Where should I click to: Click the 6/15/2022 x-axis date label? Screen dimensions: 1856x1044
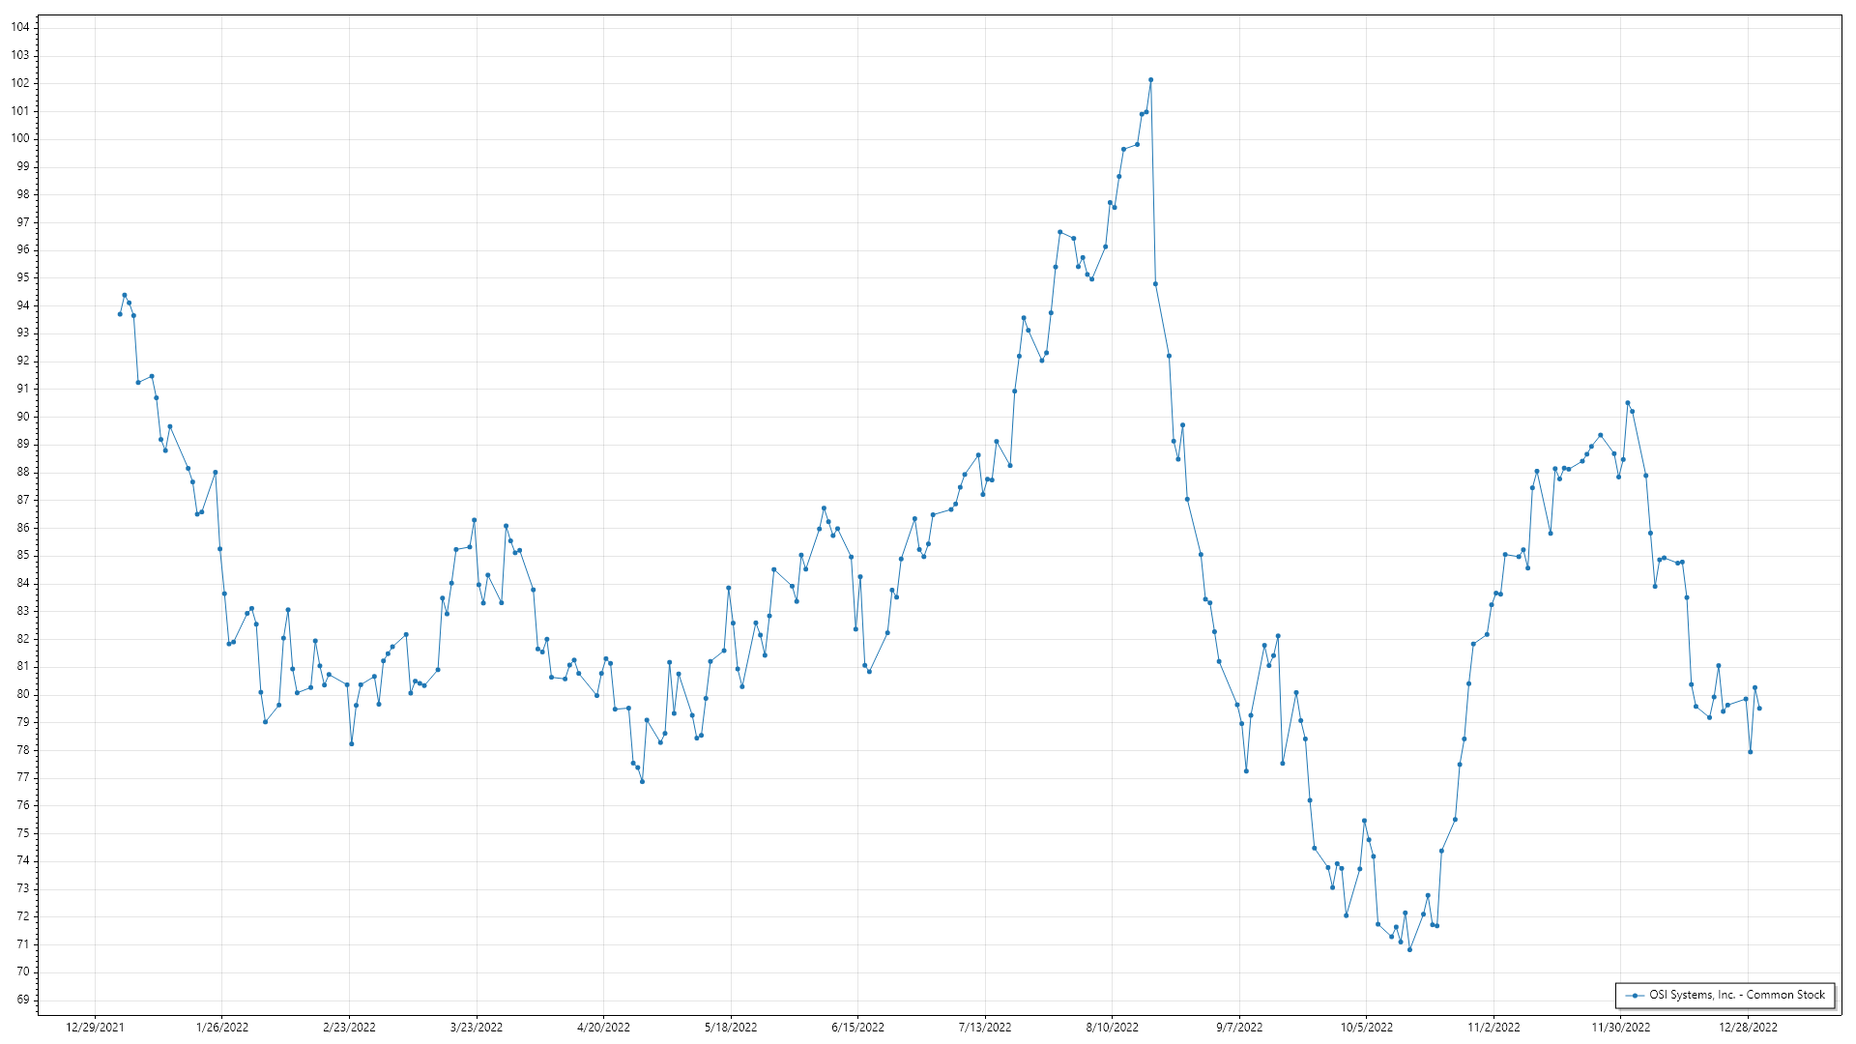[x=857, y=1028]
